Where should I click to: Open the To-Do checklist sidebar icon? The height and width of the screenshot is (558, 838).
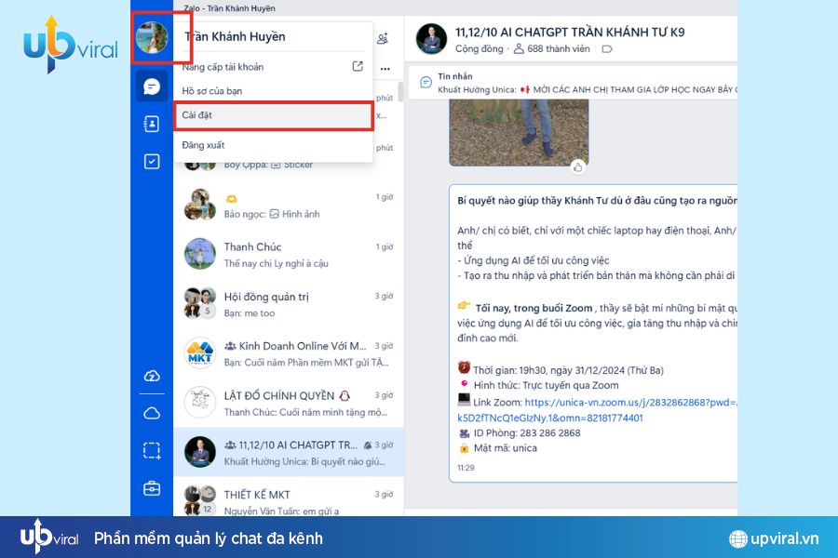[x=152, y=161]
